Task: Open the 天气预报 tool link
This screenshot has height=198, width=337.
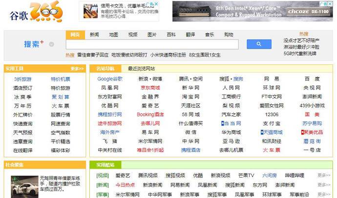Action: tap(23, 133)
